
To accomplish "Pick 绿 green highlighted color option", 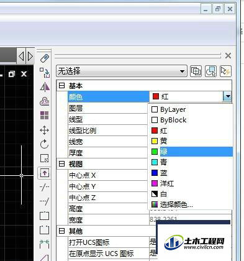I will pyautogui.click(x=191, y=152).
